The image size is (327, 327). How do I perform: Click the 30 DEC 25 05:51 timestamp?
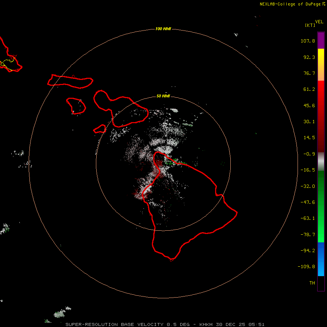240,324
